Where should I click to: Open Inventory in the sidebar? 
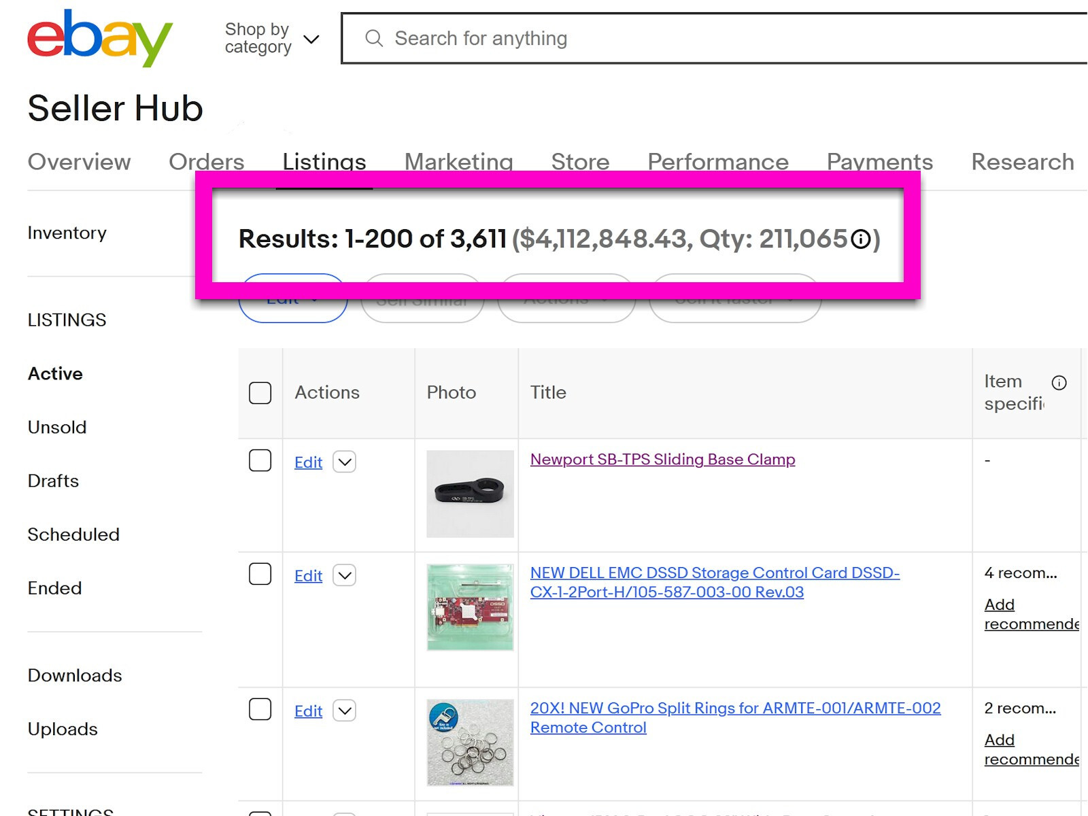[67, 233]
